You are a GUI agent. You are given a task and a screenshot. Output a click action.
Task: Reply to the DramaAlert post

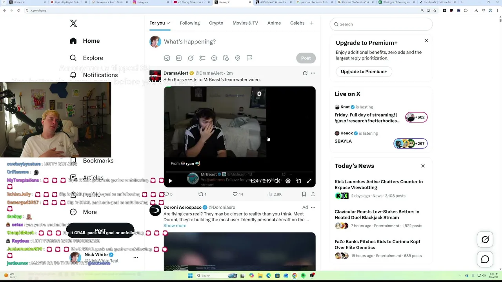pos(168,194)
